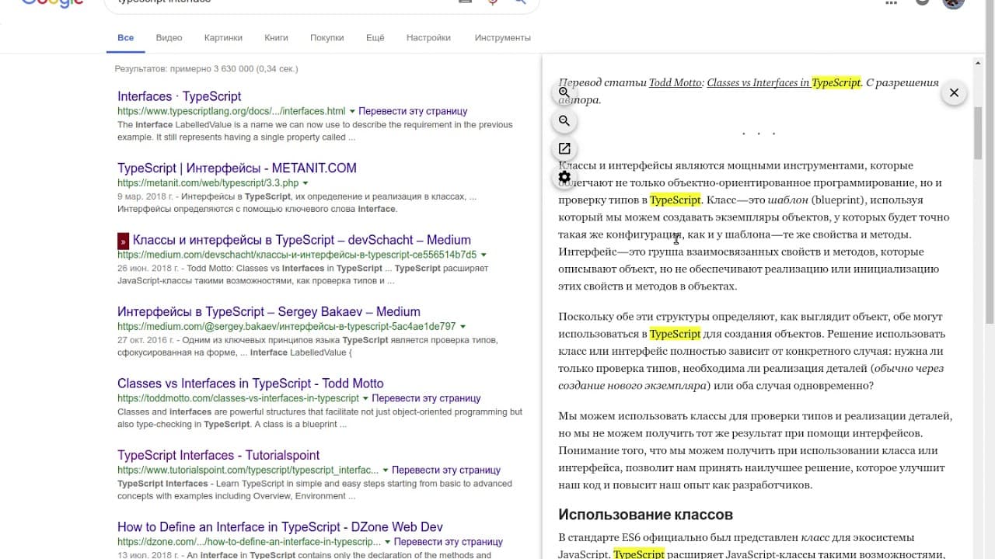Expand options arrow for metanit.com result
The width and height of the screenshot is (995, 559).
pos(305,183)
